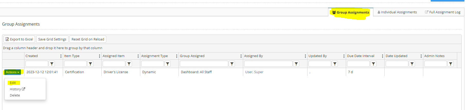Sort by the Created column header
This screenshot has height=110, width=467.
coord(32,56)
